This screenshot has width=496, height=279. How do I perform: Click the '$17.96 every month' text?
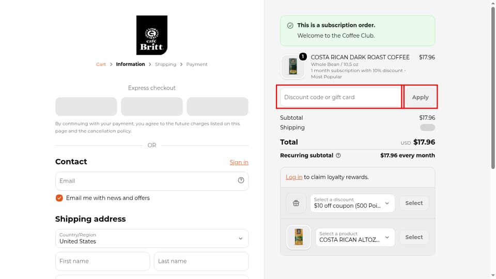tap(408, 156)
